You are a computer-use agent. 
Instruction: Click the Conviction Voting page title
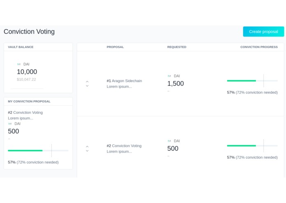pyautogui.click(x=29, y=32)
